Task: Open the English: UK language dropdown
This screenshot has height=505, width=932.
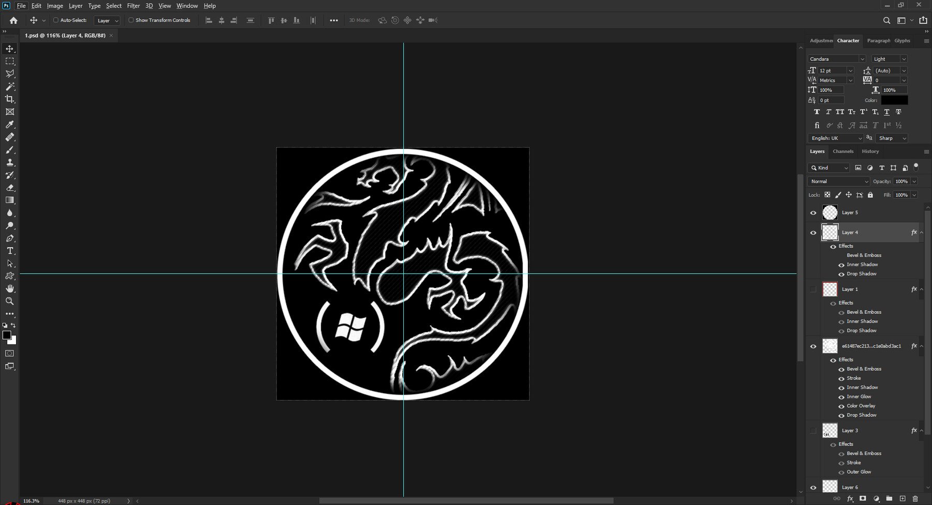Action: (836, 138)
